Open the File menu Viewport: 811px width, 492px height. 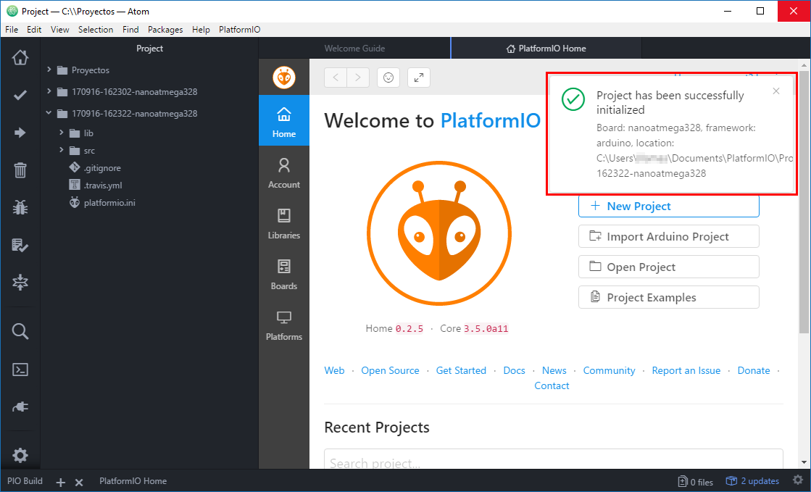coord(12,30)
